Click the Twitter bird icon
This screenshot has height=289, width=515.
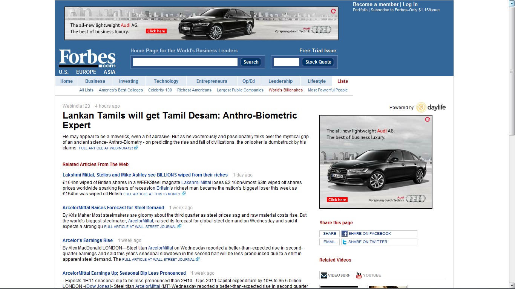(x=345, y=242)
